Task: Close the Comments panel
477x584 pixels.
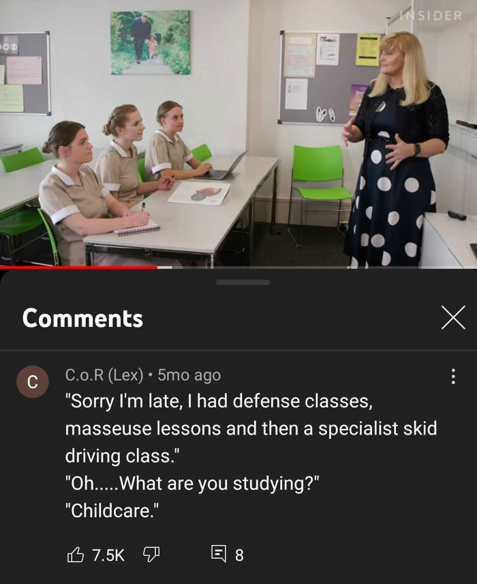Action: [x=453, y=318]
